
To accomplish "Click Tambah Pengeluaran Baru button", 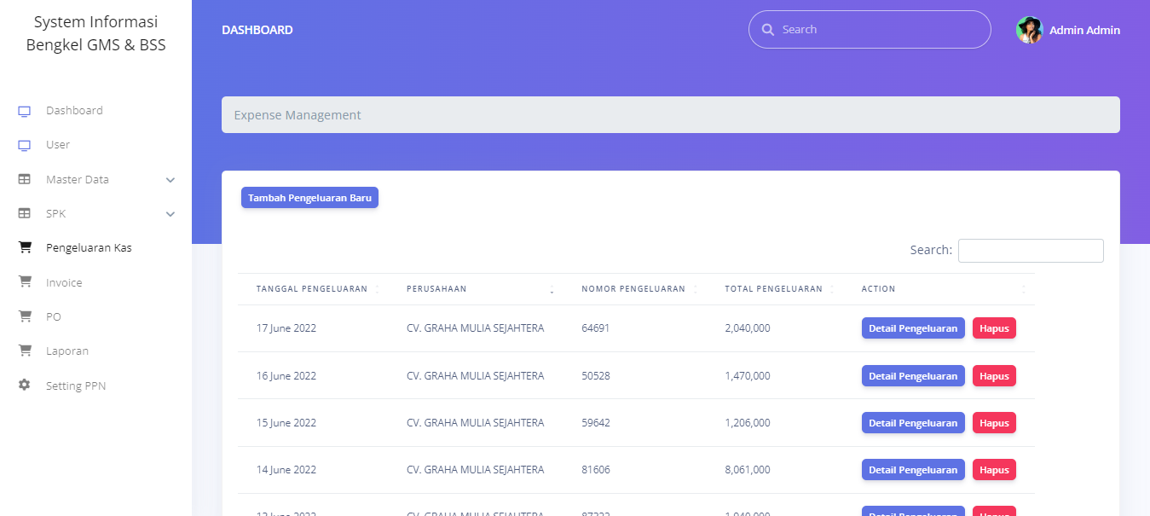I will click(309, 198).
